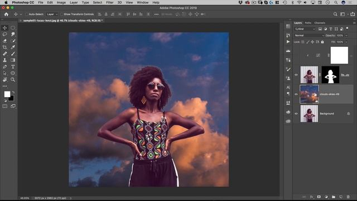This screenshot has width=357, height=201.
Task: Click the foreground color white swatch
Action: point(7,94)
